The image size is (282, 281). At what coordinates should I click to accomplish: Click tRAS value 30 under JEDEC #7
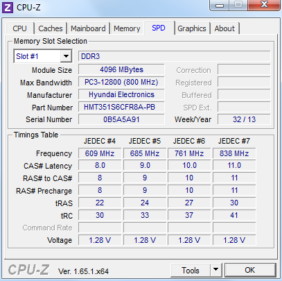pyautogui.click(x=234, y=203)
